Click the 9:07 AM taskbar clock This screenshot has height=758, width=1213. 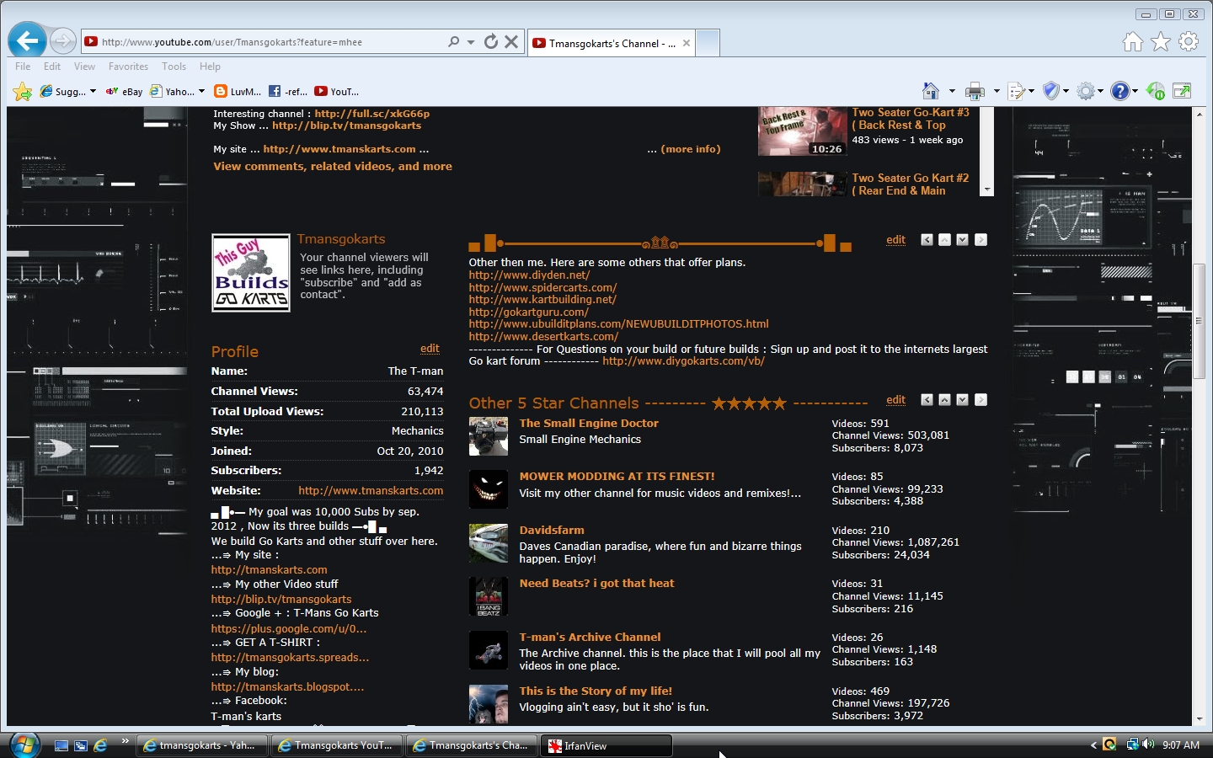pos(1181,745)
